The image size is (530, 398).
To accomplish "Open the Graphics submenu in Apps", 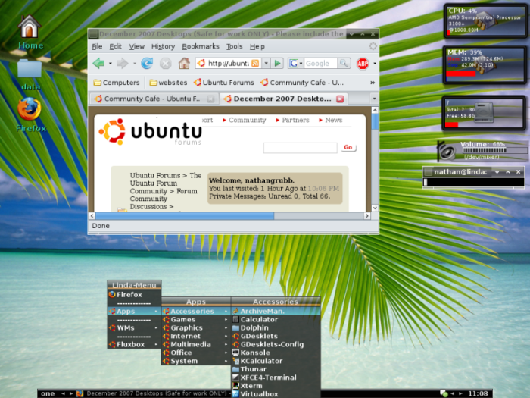I will tap(196, 327).
